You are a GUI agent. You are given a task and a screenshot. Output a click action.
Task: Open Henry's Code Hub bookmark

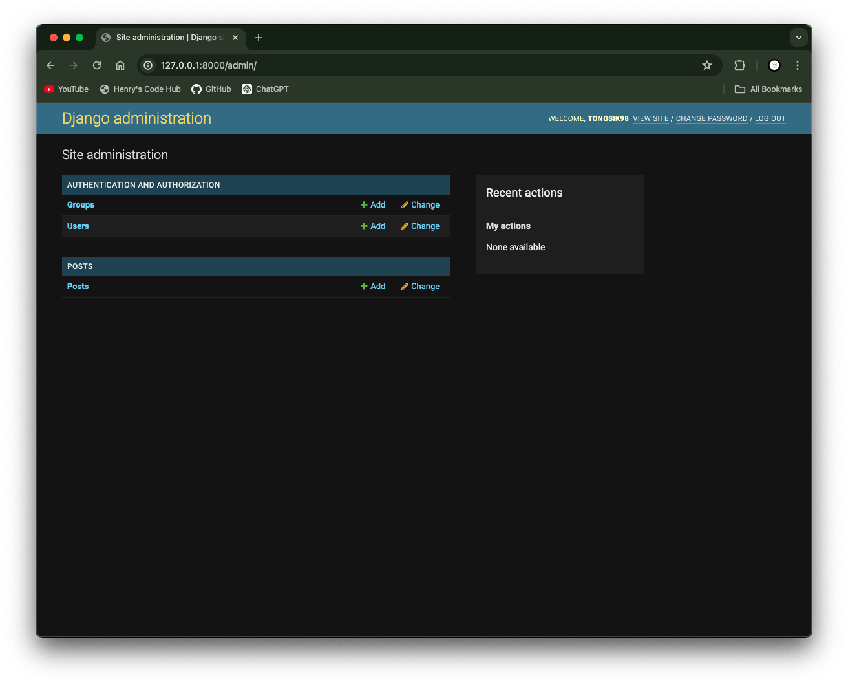(140, 89)
